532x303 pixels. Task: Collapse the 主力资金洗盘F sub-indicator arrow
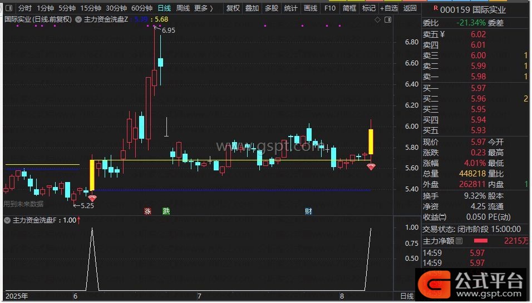7,220
